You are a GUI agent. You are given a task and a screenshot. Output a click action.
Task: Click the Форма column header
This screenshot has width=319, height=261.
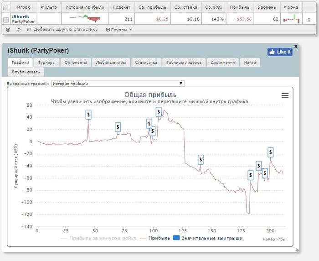click(x=291, y=7)
